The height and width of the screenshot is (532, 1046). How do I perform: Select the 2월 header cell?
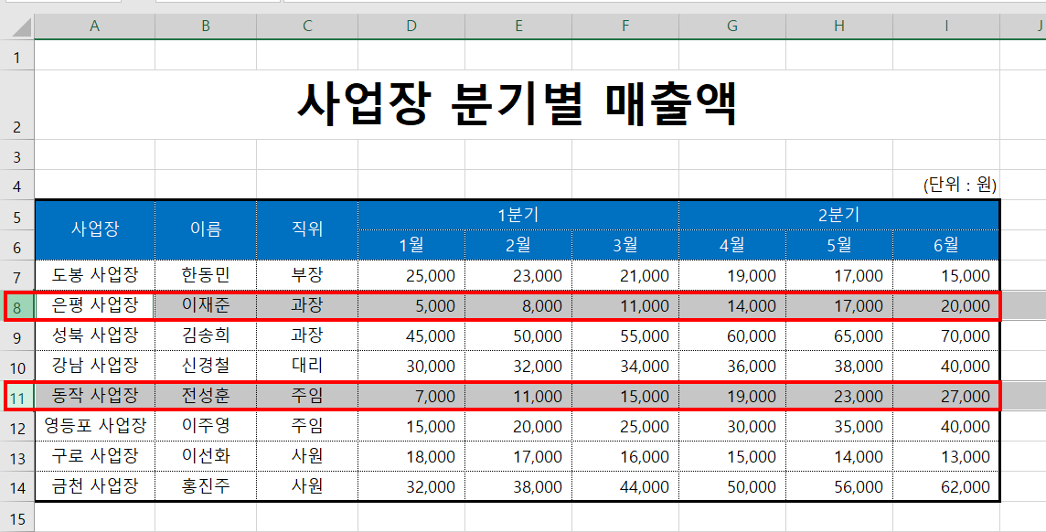coord(518,245)
